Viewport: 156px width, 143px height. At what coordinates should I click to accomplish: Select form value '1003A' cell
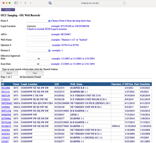point(17,107)
